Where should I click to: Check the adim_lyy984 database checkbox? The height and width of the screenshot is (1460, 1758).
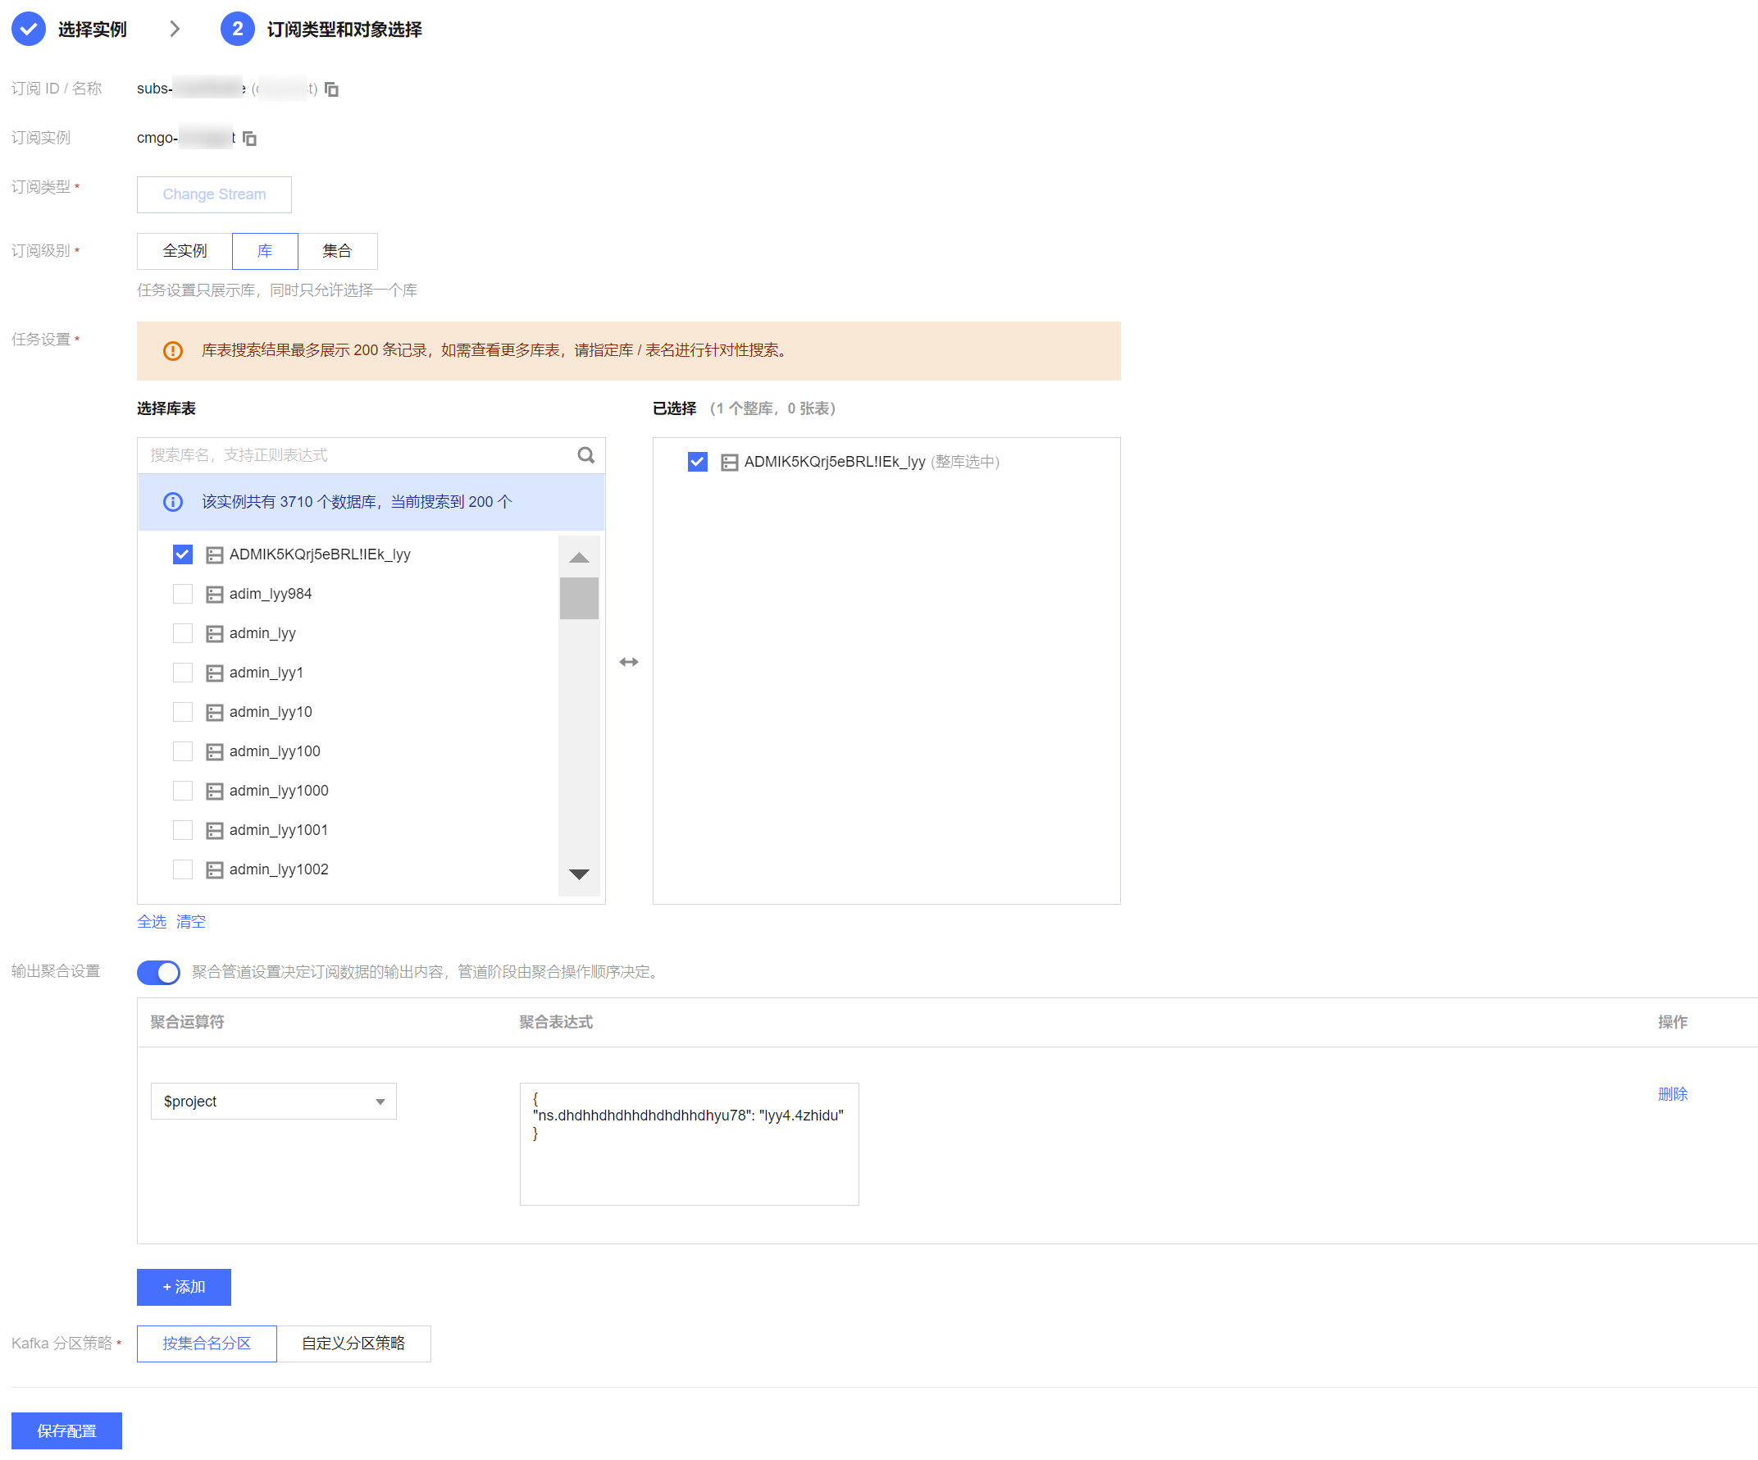183,594
